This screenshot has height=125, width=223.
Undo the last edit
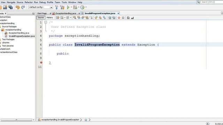(x=17, y=7)
